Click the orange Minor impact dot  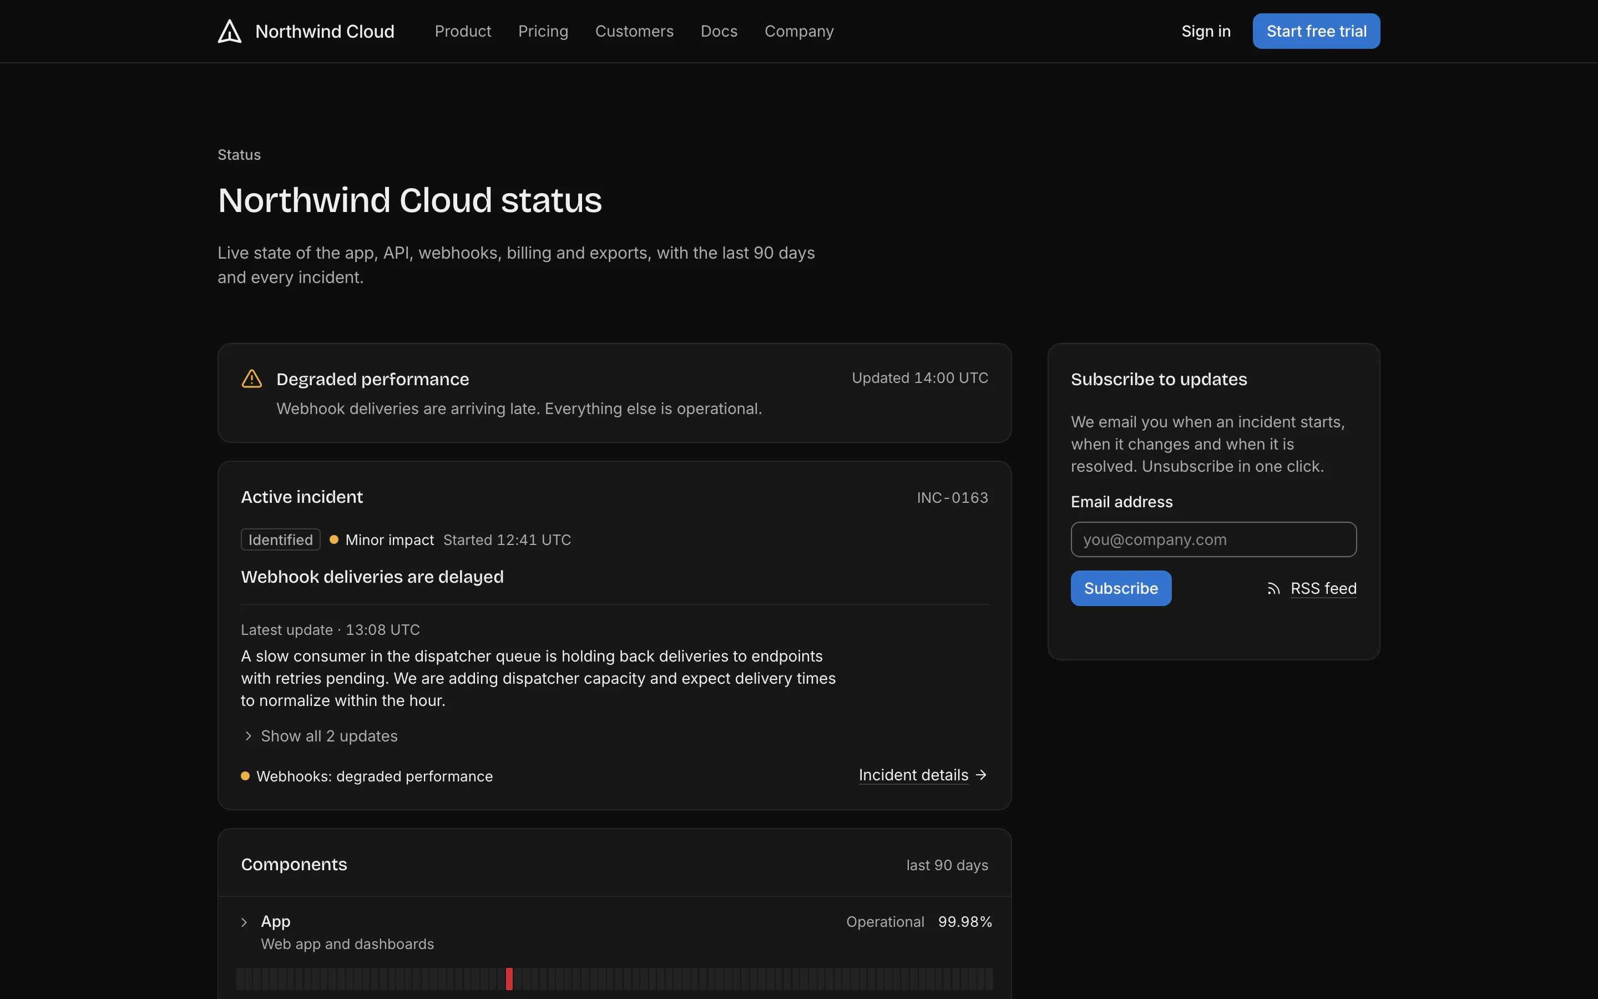[334, 540]
